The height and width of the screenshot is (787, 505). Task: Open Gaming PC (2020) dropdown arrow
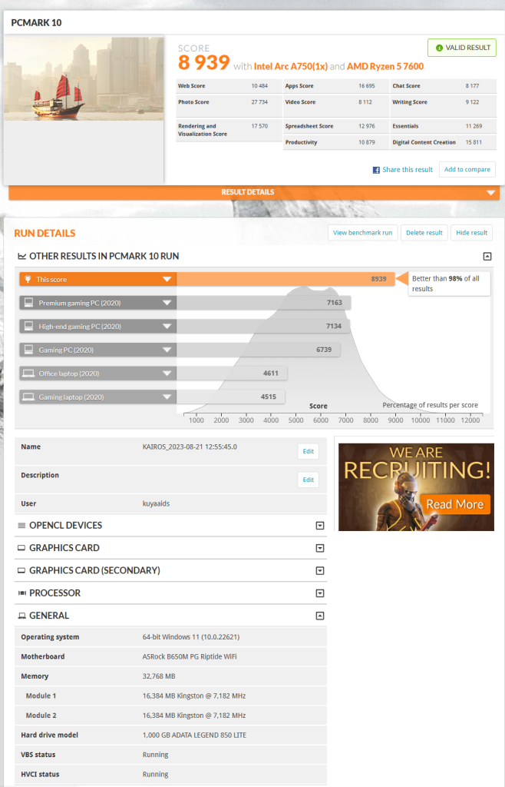point(167,350)
